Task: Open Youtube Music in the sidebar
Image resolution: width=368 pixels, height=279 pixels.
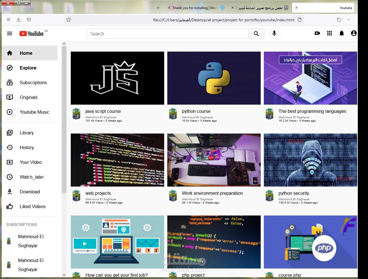Action: point(29,112)
